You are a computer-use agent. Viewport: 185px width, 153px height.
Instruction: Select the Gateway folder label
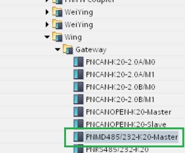click(91, 50)
